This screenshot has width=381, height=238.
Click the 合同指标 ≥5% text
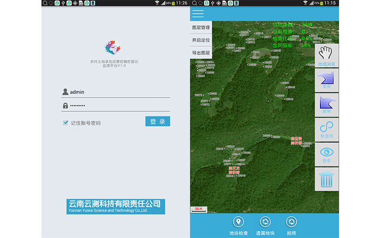click(x=291, y=45)
